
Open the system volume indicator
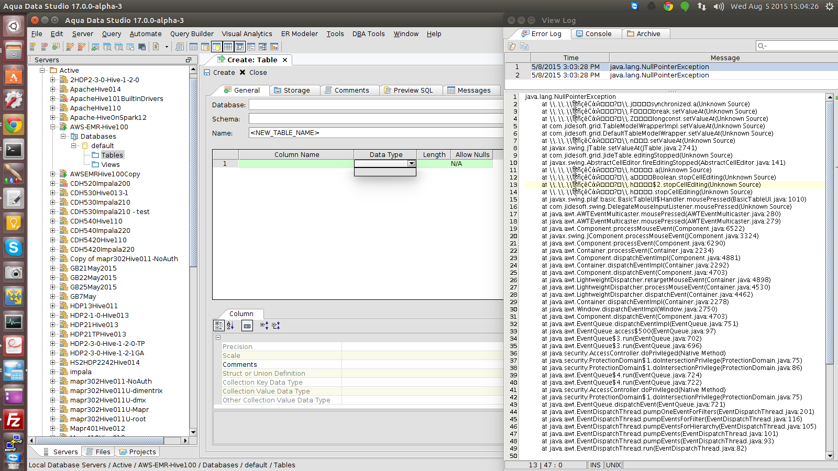click(719, 6)
